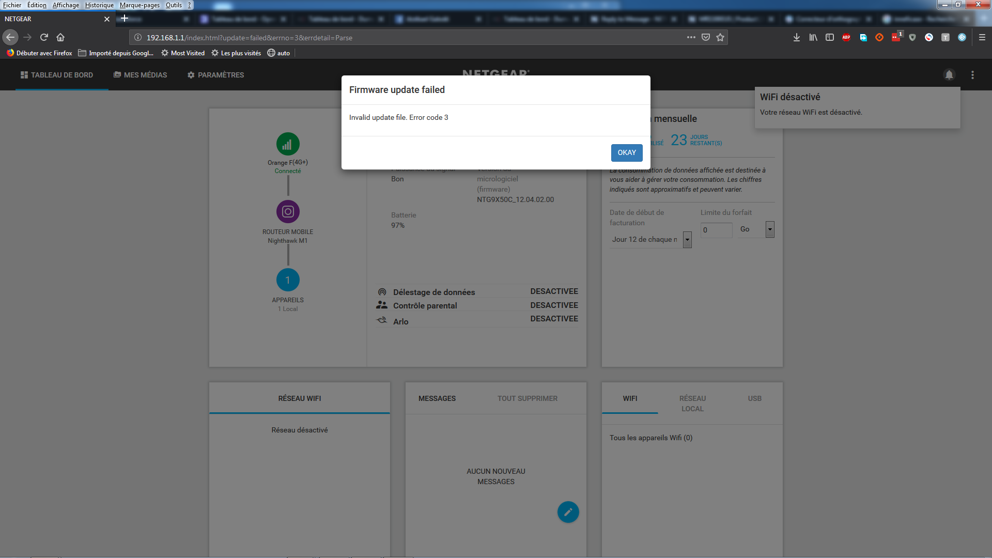Switch to the RÉSEAU LOCAL tab
Viewport: 992px width, 558px height.
pyautogui.click(x=692, y=404)
